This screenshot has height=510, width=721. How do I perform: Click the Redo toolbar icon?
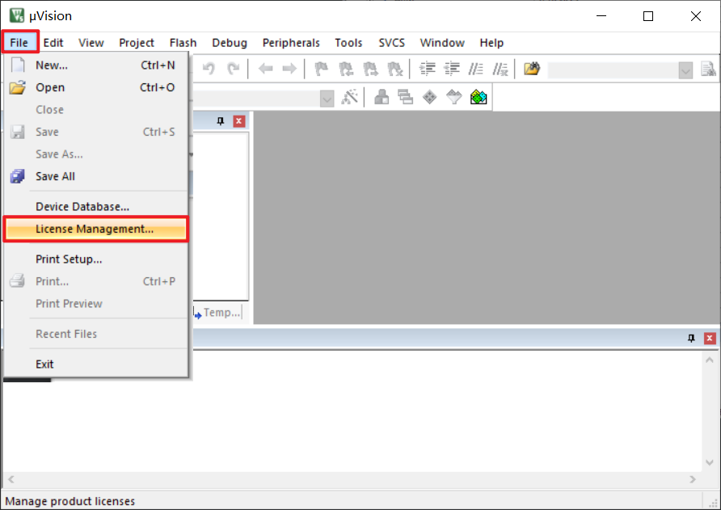[234, 69]
